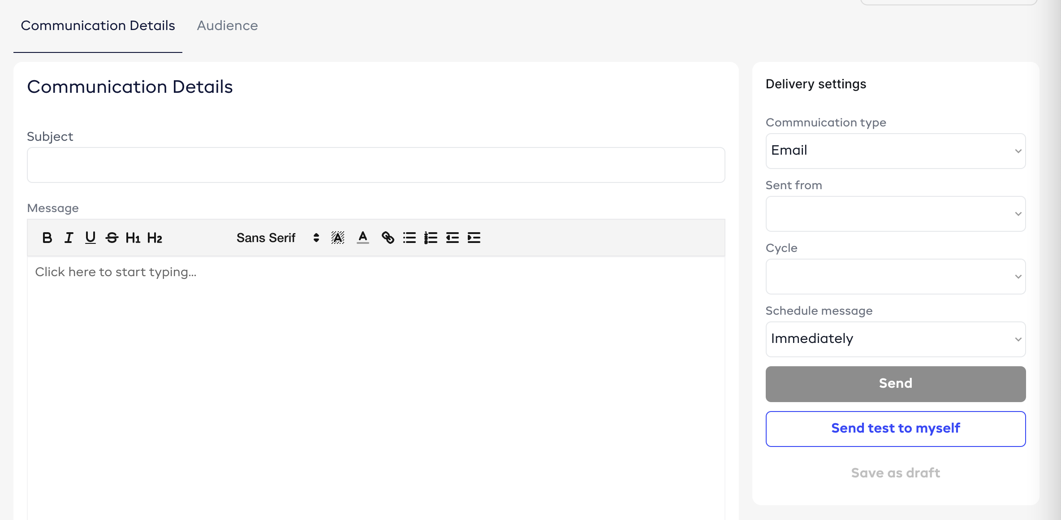
Task: Switch to the Audience tab
Action: 227,26
